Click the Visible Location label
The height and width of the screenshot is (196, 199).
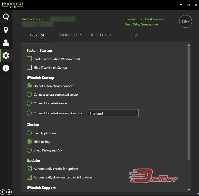(34, 19)
